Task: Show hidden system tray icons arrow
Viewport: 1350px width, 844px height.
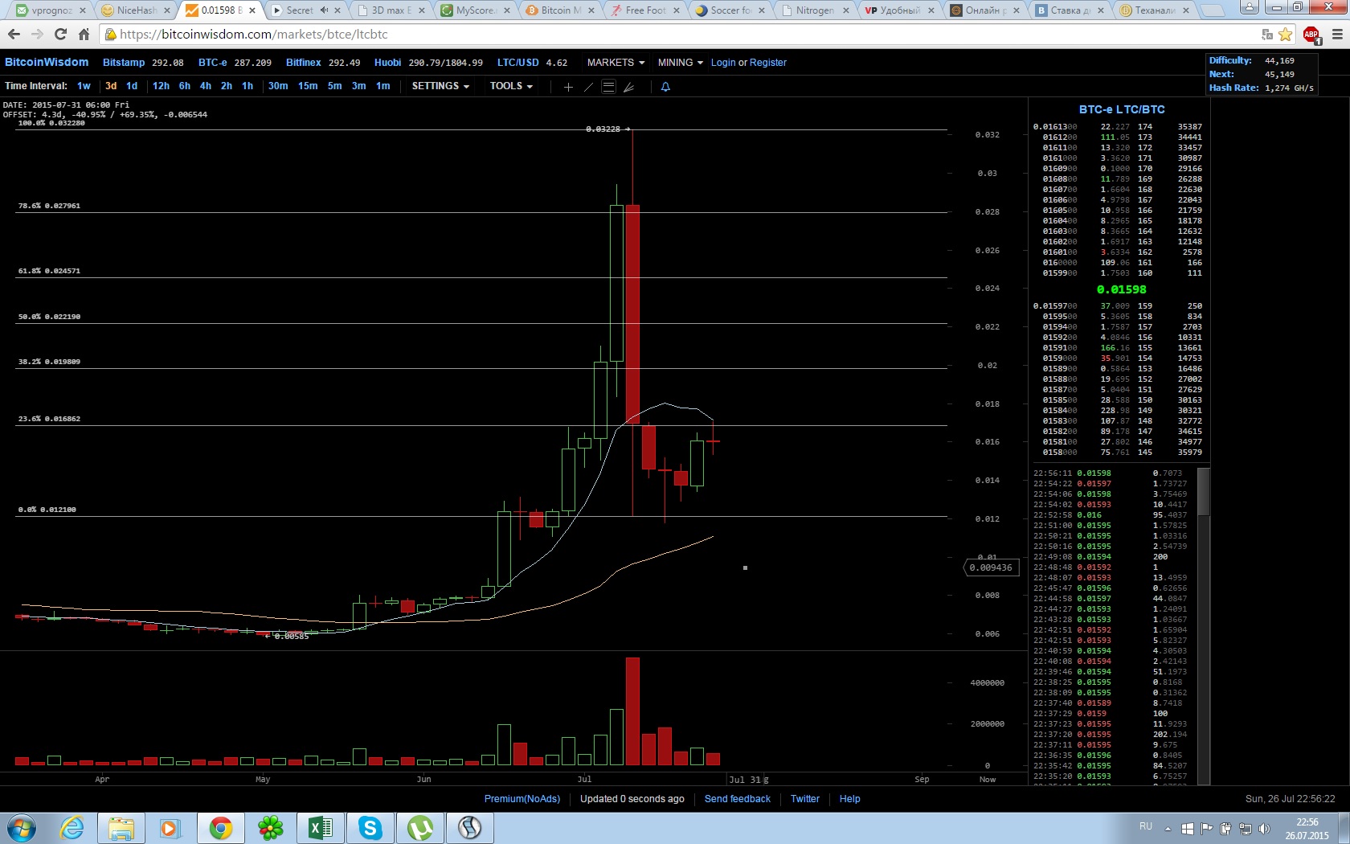Action: click(1168, 828)
